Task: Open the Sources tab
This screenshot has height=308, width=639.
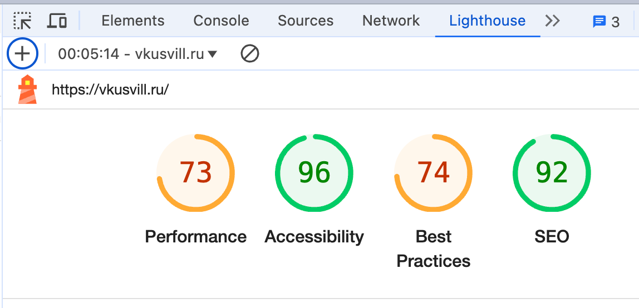Action: pos(306,21)
